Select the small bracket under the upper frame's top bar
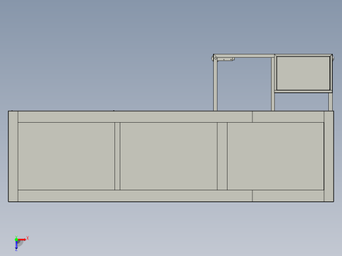 [x=226, y=59]
